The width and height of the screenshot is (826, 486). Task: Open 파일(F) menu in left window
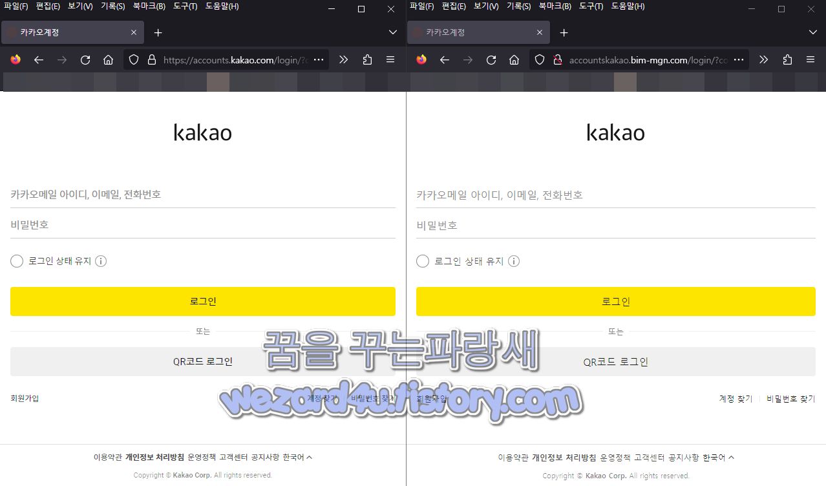[x=16, y=6]
